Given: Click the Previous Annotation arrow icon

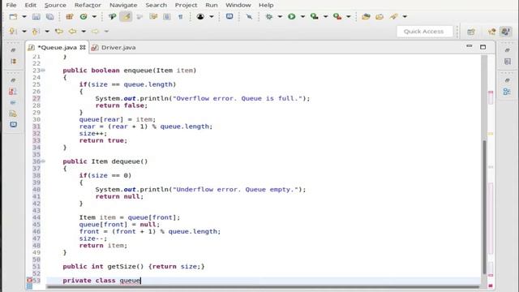Looking at the screenshot, I should point(36,31).
